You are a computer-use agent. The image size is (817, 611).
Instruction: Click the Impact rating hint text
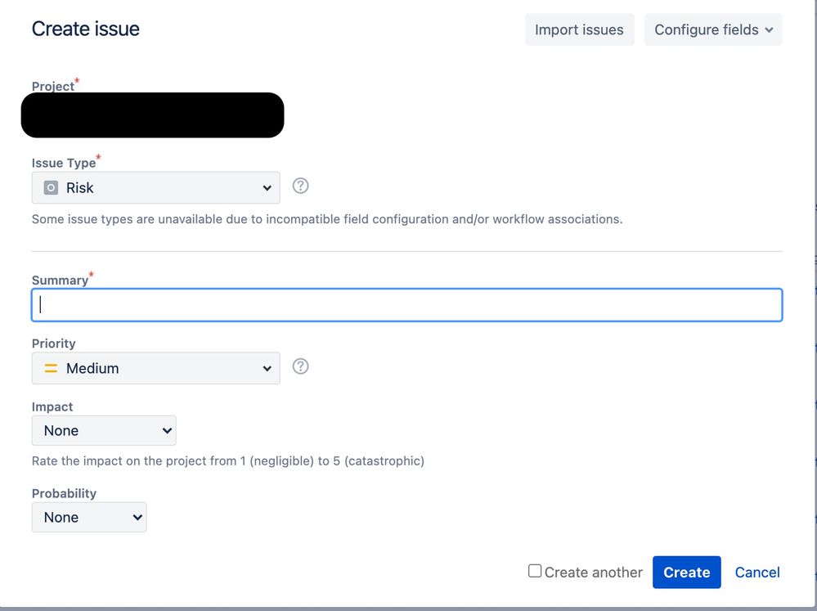point(228,460)
